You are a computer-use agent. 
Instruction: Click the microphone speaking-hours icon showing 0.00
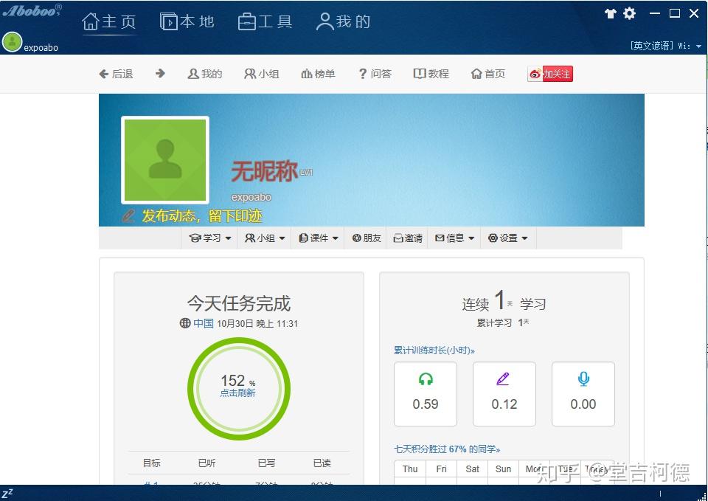point(583,378)
